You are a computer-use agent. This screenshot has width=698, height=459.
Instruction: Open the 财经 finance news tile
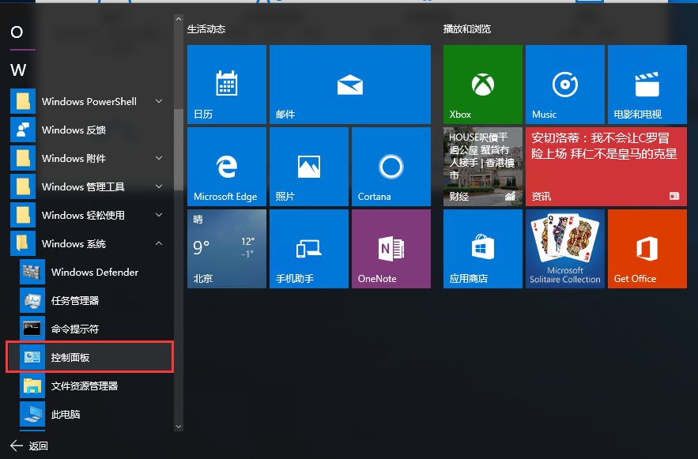[x=482, y=167]
